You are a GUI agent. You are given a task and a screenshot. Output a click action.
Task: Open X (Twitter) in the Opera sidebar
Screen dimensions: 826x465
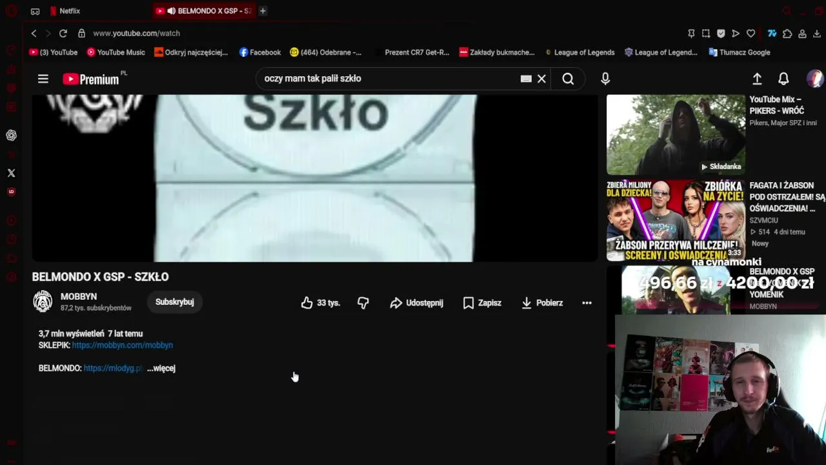[11, 173]
